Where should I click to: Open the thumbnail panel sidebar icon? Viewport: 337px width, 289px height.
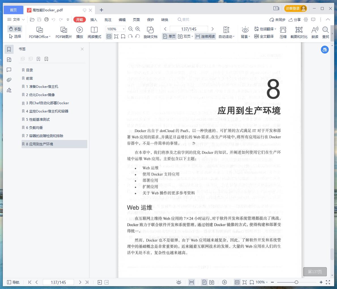(x=9, y=59)
